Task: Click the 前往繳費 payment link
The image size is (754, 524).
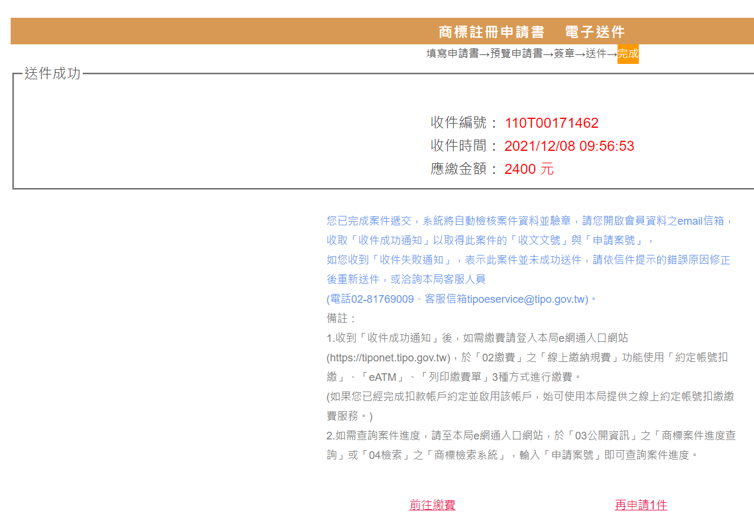Action: [x=433, y=505]
